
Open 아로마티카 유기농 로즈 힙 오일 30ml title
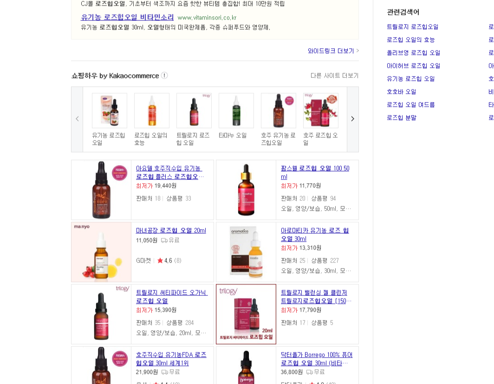pyautogui.click(x=315, y=235)
